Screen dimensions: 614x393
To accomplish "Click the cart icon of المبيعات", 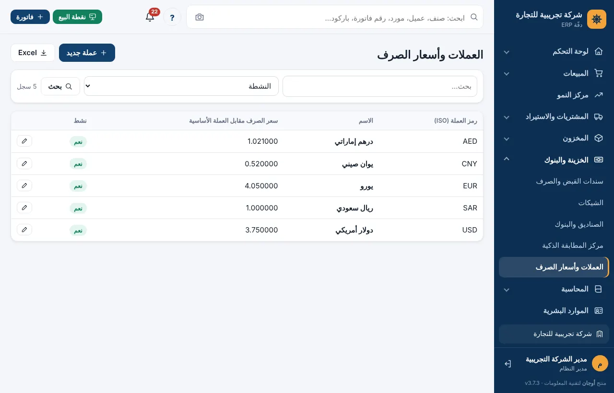I will pos(599,73).
